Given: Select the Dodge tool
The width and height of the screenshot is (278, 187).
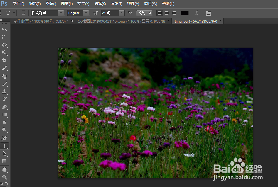Looking at the screenshot, I should (x=4, y=130).
